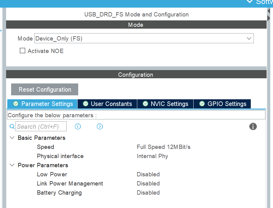Click the next search result arrow icon
The height and width of the screenshot is (208, 273).
click(100, 126)
